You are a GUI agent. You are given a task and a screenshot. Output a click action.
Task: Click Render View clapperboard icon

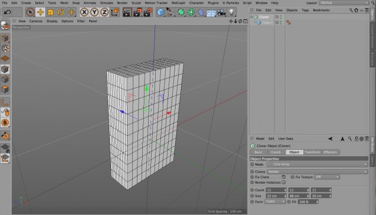click(127, 12)
